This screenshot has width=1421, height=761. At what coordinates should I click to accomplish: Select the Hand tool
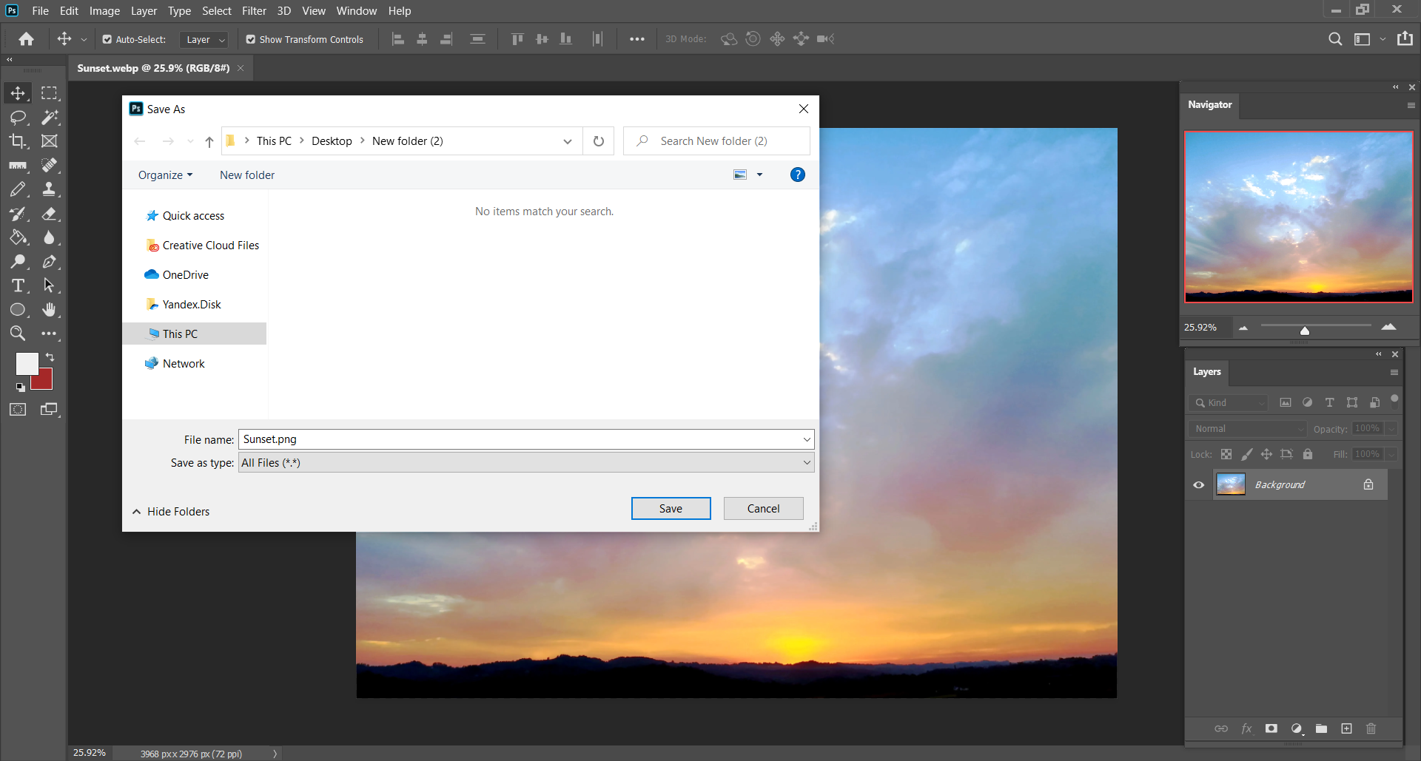coord(49,310)
